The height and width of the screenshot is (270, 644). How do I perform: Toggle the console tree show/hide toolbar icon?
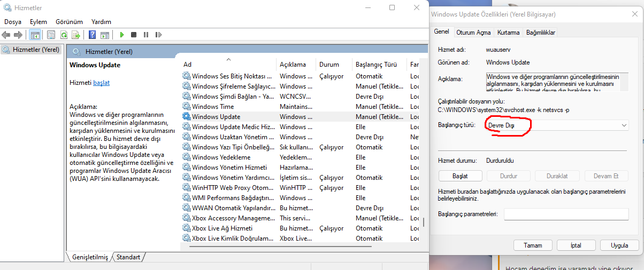[35, 35]
